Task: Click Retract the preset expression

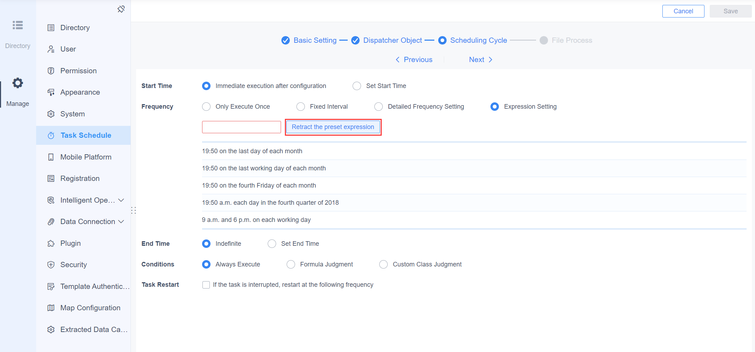Action: tap(333, 127)
